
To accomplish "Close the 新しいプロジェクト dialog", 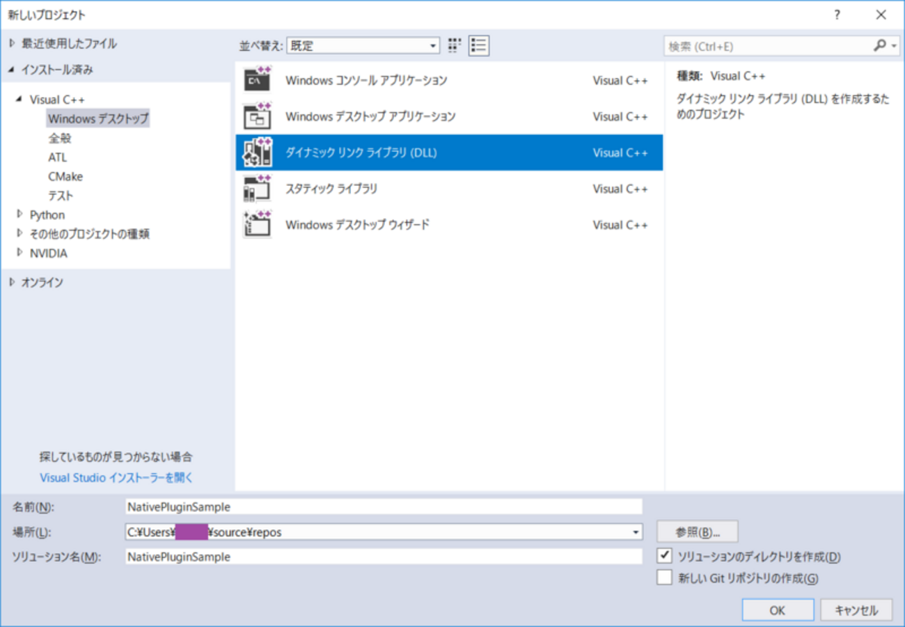I will [x=881, y=15].
